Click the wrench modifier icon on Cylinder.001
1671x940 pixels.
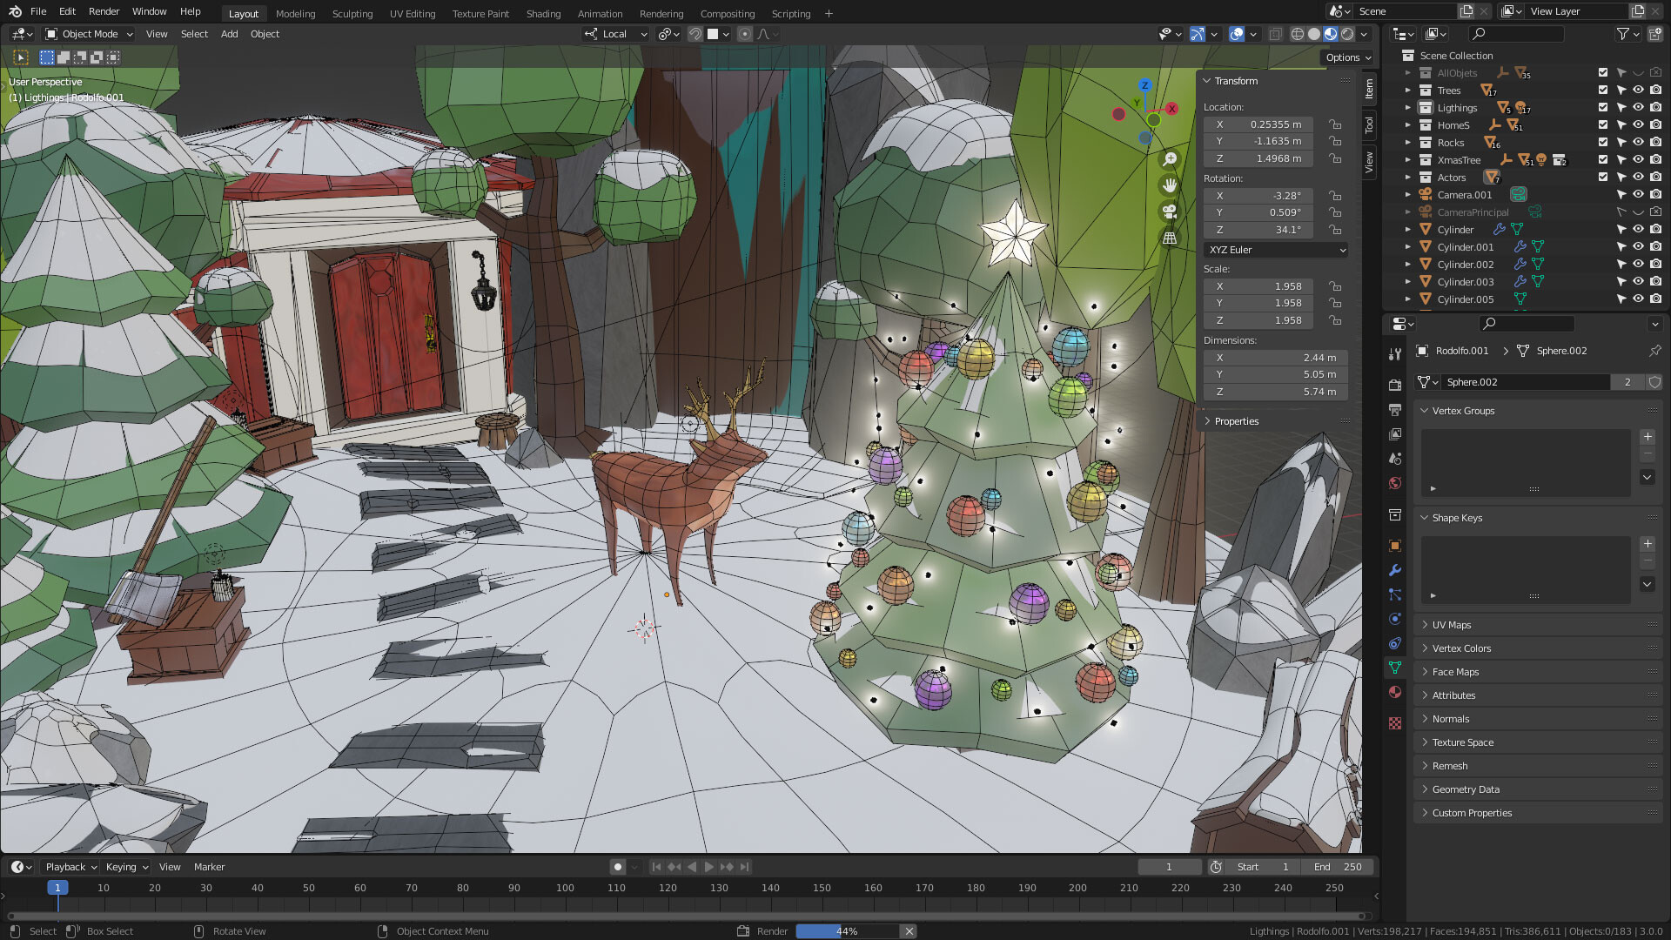[1520, 246]
